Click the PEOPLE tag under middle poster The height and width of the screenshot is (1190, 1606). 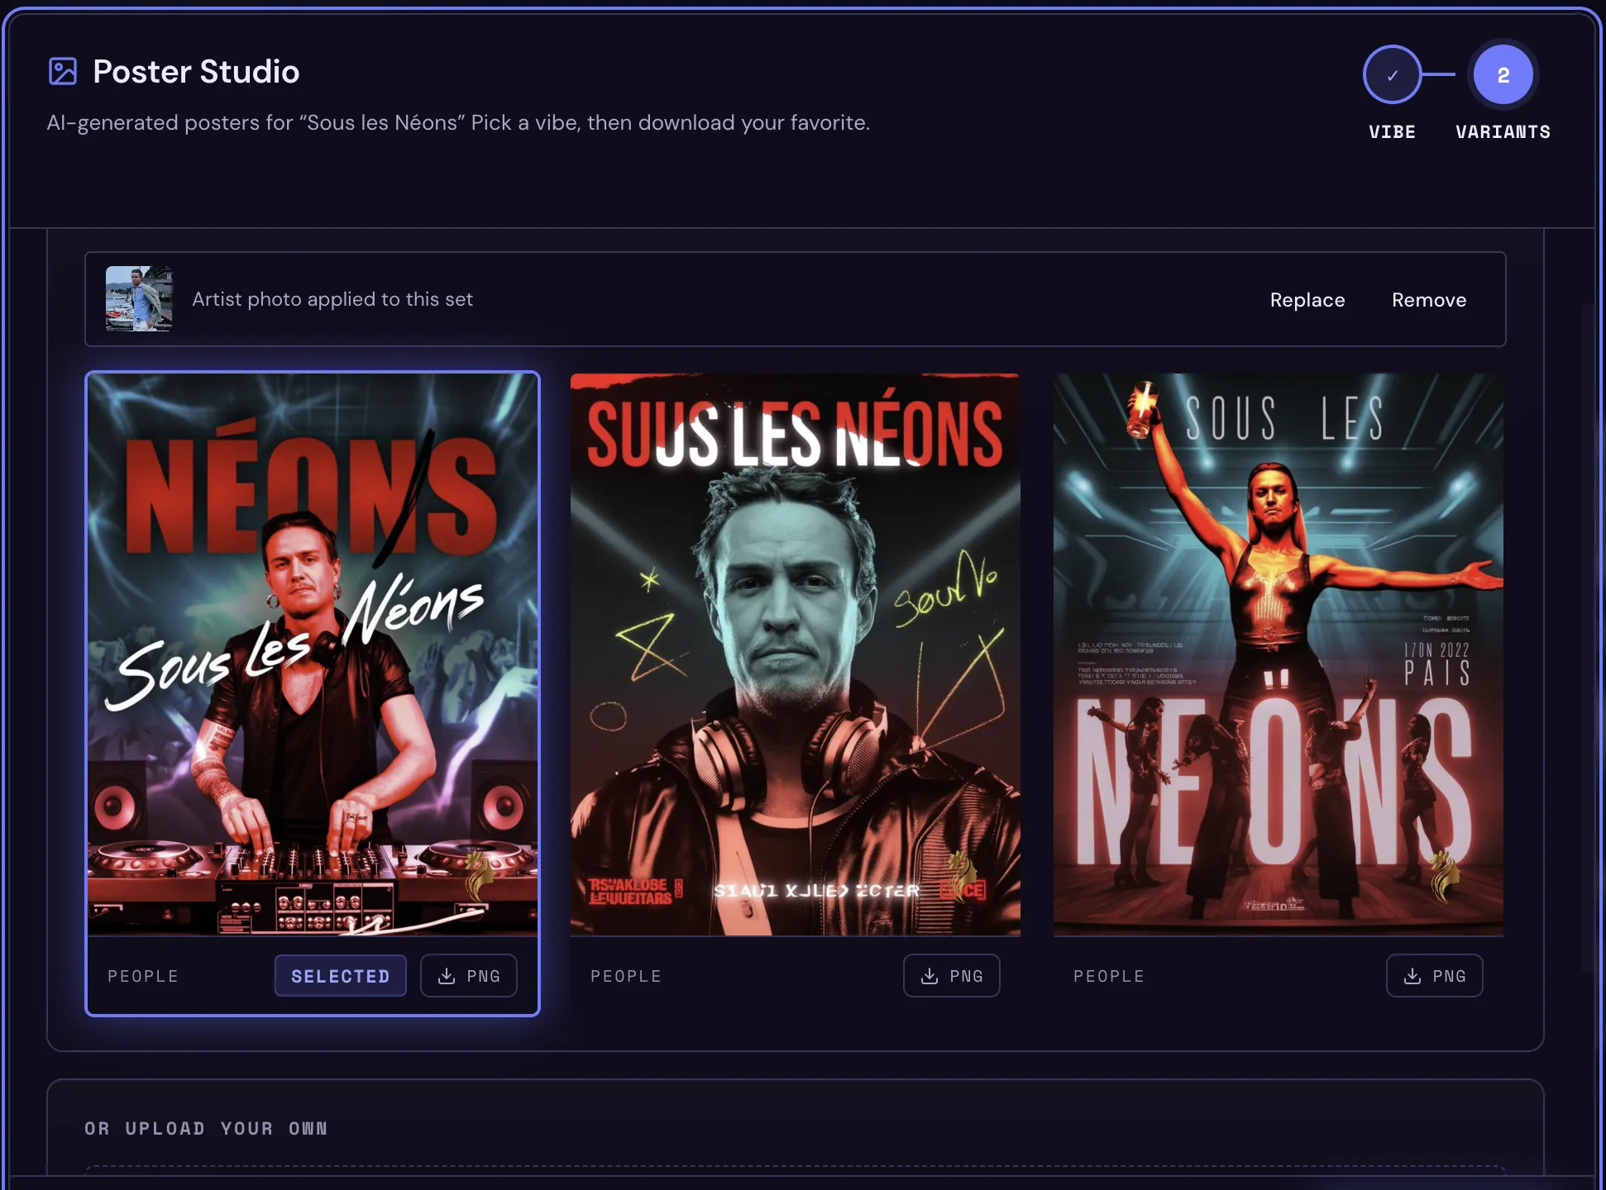click(x=626, y=976)
